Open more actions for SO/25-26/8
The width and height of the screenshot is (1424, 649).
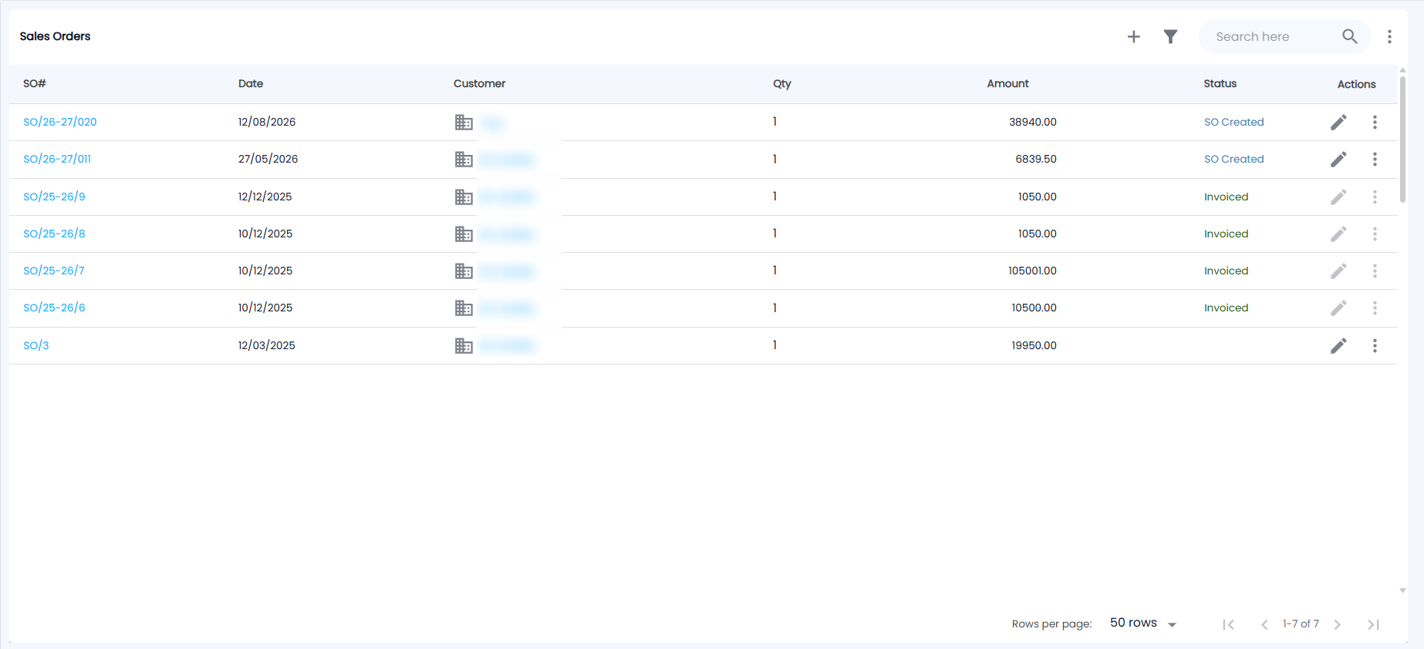pos(1375,234)
